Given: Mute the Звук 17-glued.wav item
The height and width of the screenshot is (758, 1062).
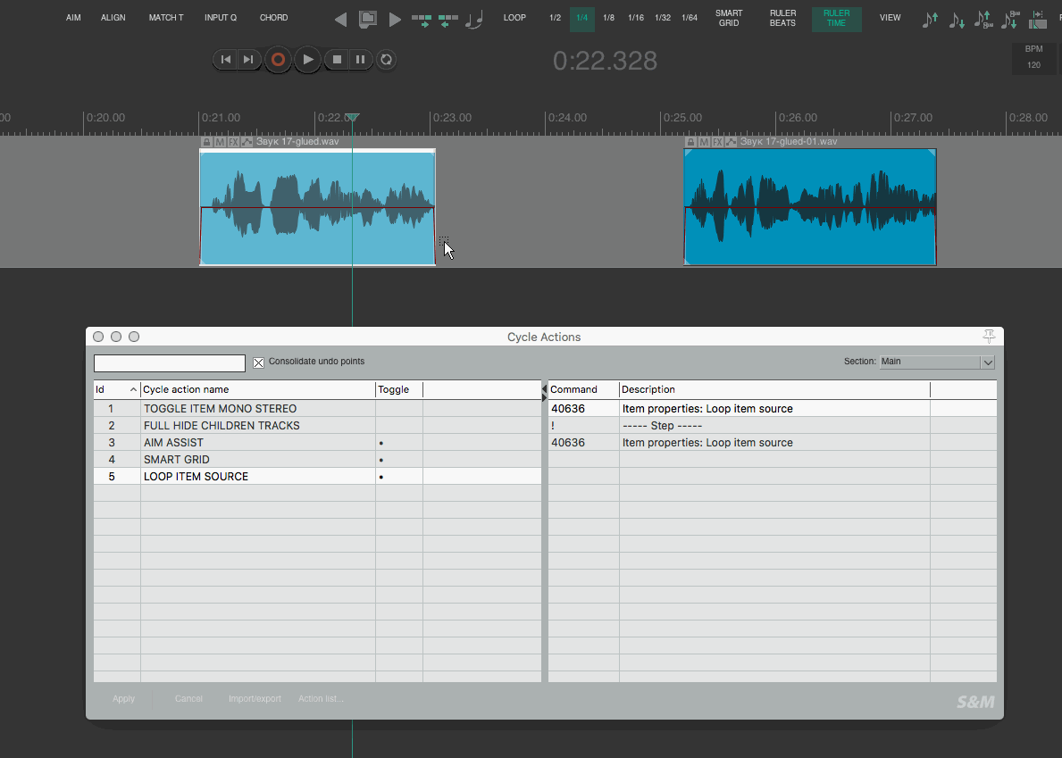Looking at the screenshot, I should point(220,142).
